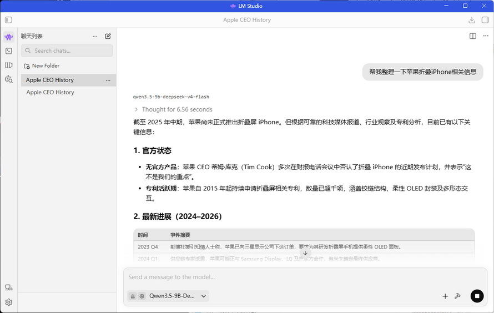The image size is (494, 313).
Task: Stop generation with the black button
Action: tap(477, 296)
